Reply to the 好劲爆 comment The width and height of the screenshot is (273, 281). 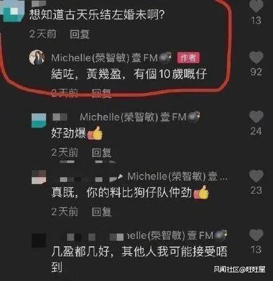pyautogui.click(x=101, y=153)
